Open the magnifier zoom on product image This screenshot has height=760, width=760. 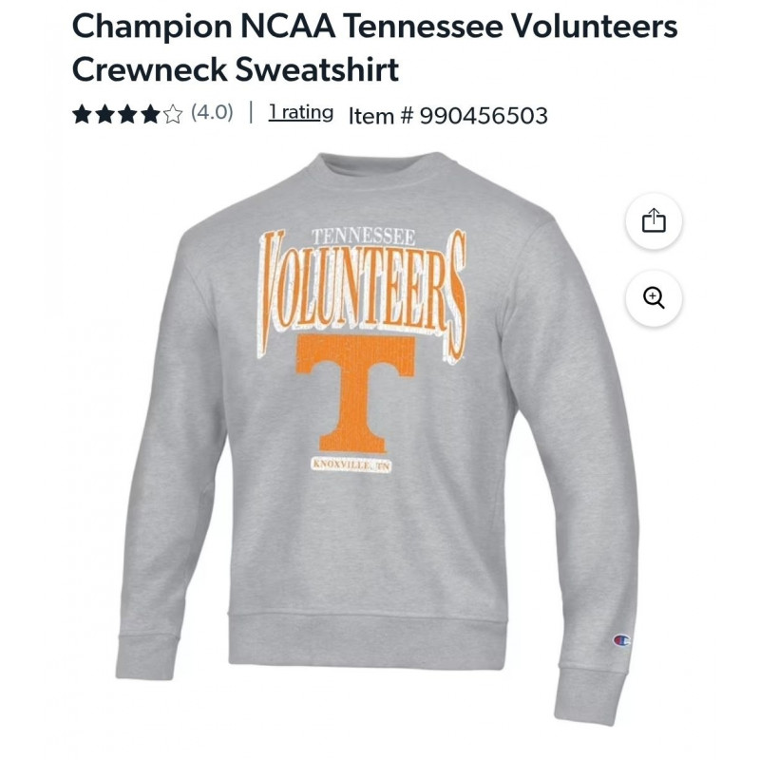click(654, 298)
